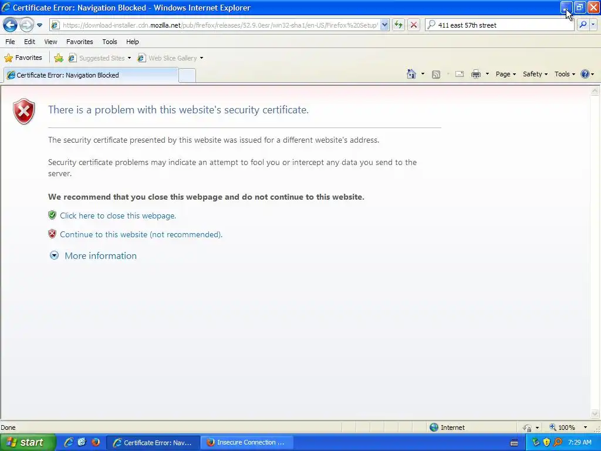This screenshot has height=451, width=601.
Task: Switch to Insecure Connection Firefox taskbar button
Action: pyautogui.click(x=247, y=443)
